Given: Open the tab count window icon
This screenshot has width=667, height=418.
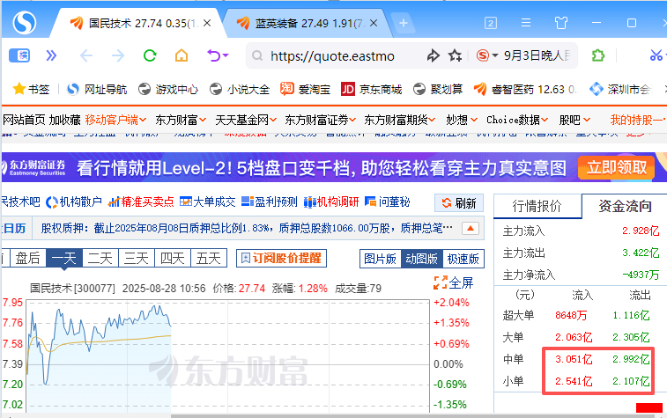Looking at the screenshot, I should coord(491,23).
